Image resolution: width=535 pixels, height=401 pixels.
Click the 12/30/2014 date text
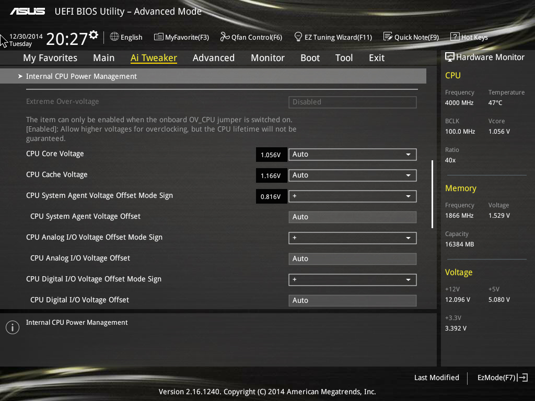(26, 36)
